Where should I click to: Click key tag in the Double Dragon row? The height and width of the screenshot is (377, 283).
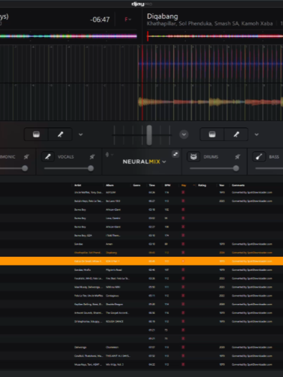point(183,304)
